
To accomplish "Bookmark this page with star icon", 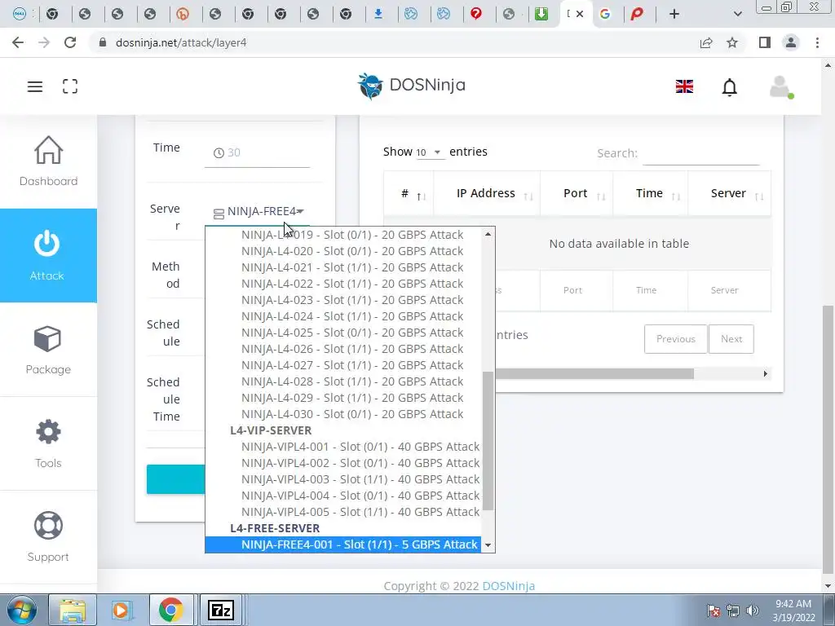I will click(732, 42).
